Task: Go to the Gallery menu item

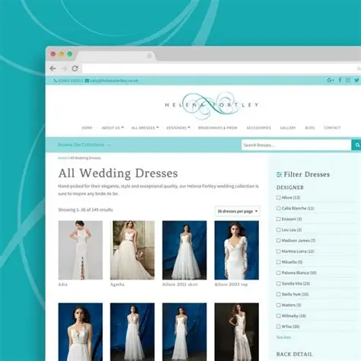Action: coord(288,128)
